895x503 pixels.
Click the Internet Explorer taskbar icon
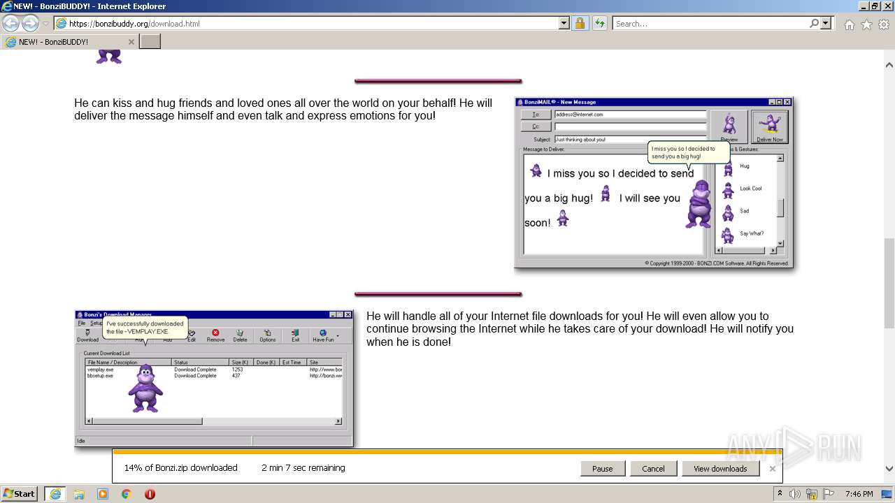click(x=55, y=494)
